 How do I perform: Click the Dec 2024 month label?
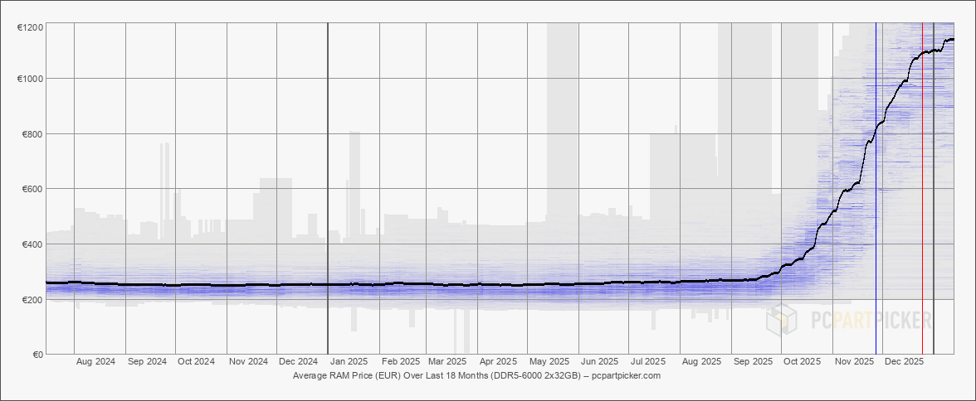click(298, 362)
